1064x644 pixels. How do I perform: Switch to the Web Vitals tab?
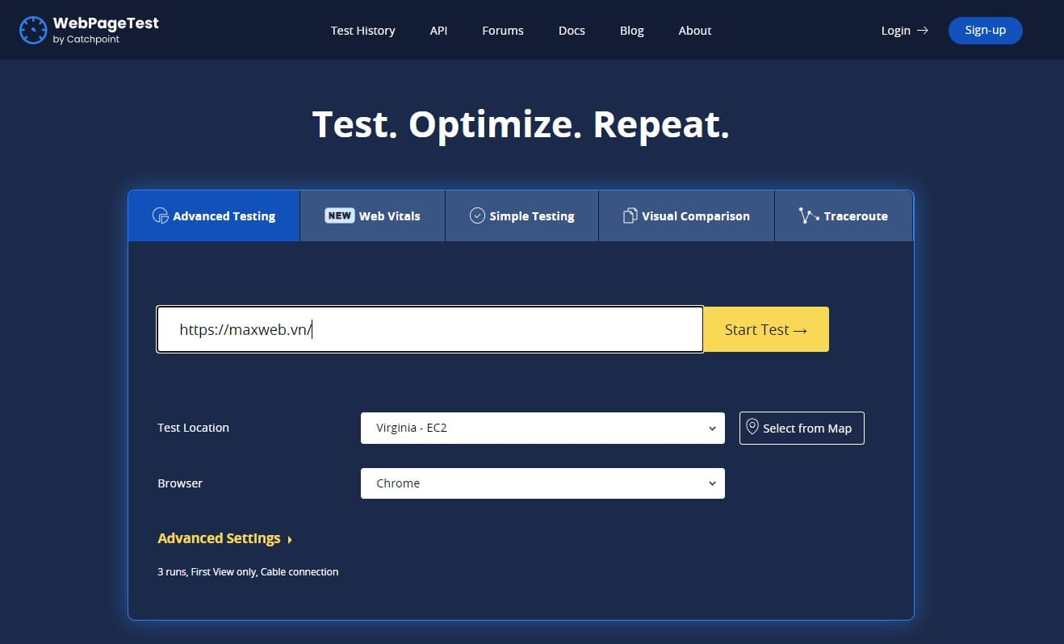click(x=372, y=215)
